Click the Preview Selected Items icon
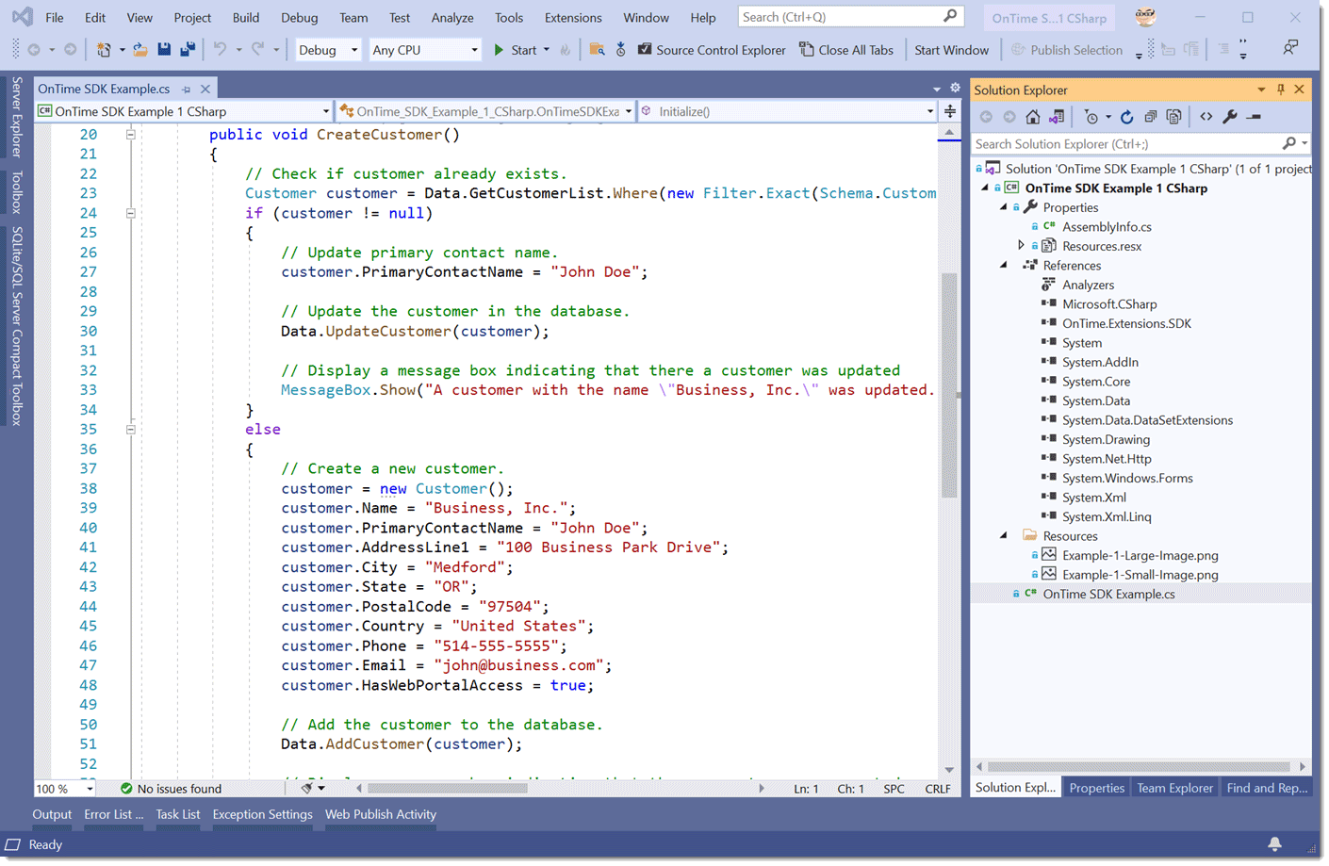This screenshot has width=1329, height=866. 1254,117
